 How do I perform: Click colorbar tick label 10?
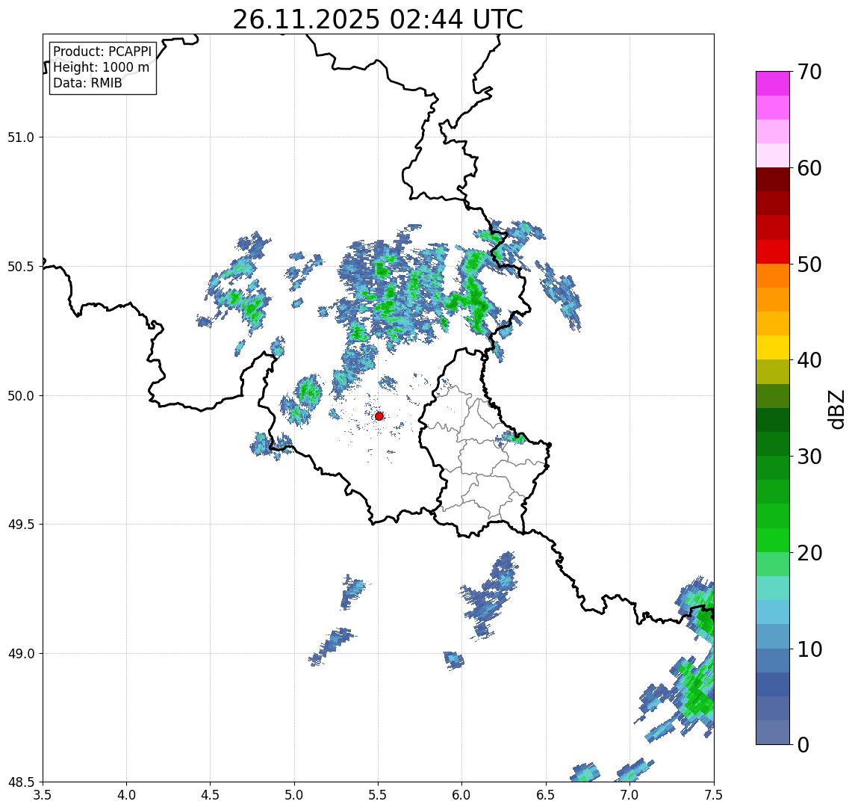tap(809, 649)
